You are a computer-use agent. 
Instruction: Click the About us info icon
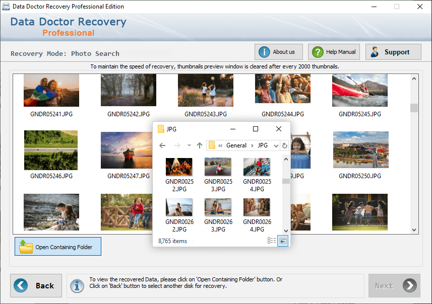point(264,52)
